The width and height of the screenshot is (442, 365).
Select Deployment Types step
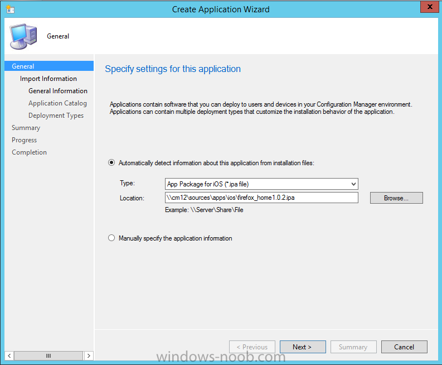pos(56,116)
